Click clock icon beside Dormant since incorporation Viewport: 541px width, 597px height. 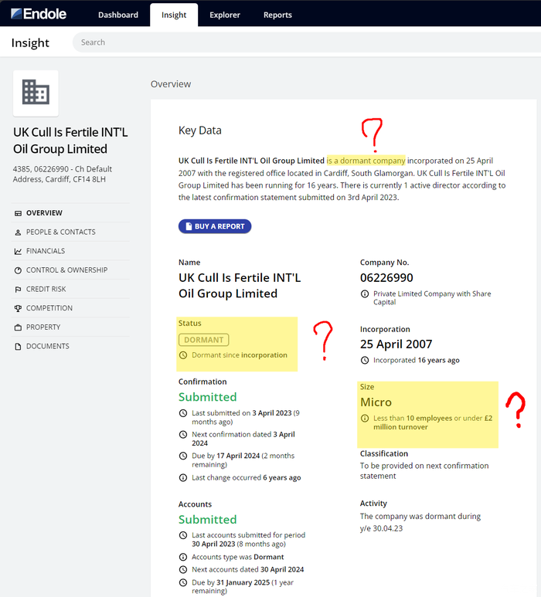(183, 355)
